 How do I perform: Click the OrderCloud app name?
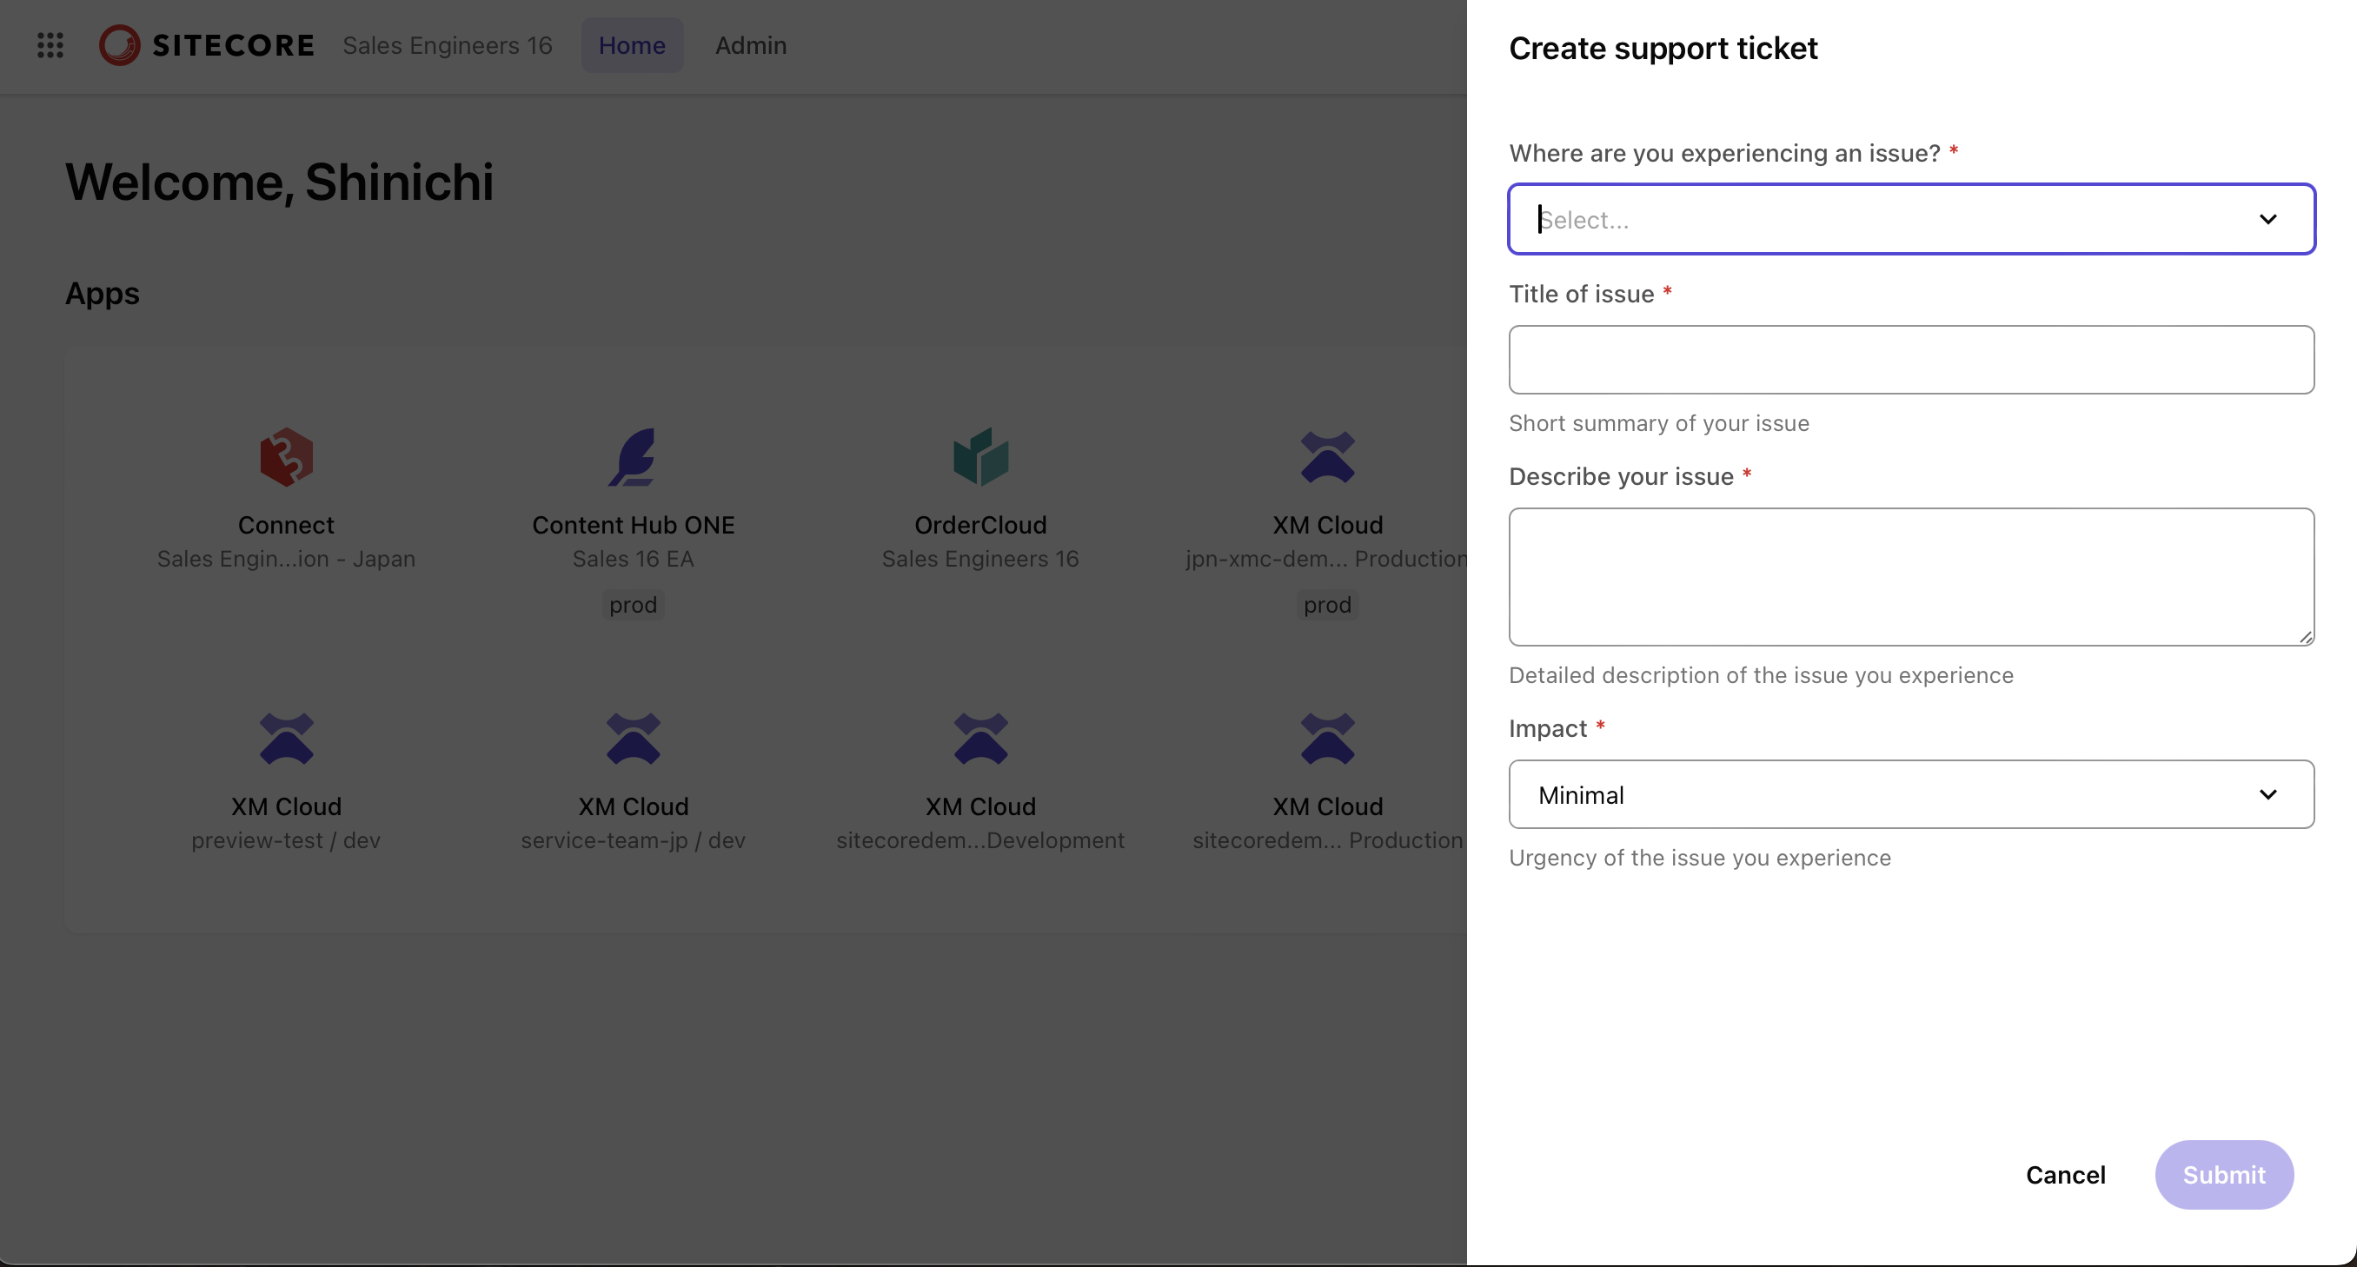coord(981,524)
